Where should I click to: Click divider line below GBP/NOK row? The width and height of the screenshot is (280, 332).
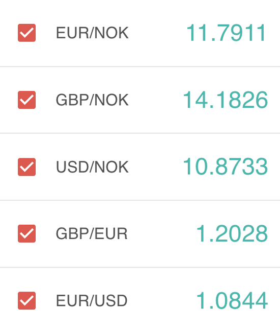click(x=140, y=133)
